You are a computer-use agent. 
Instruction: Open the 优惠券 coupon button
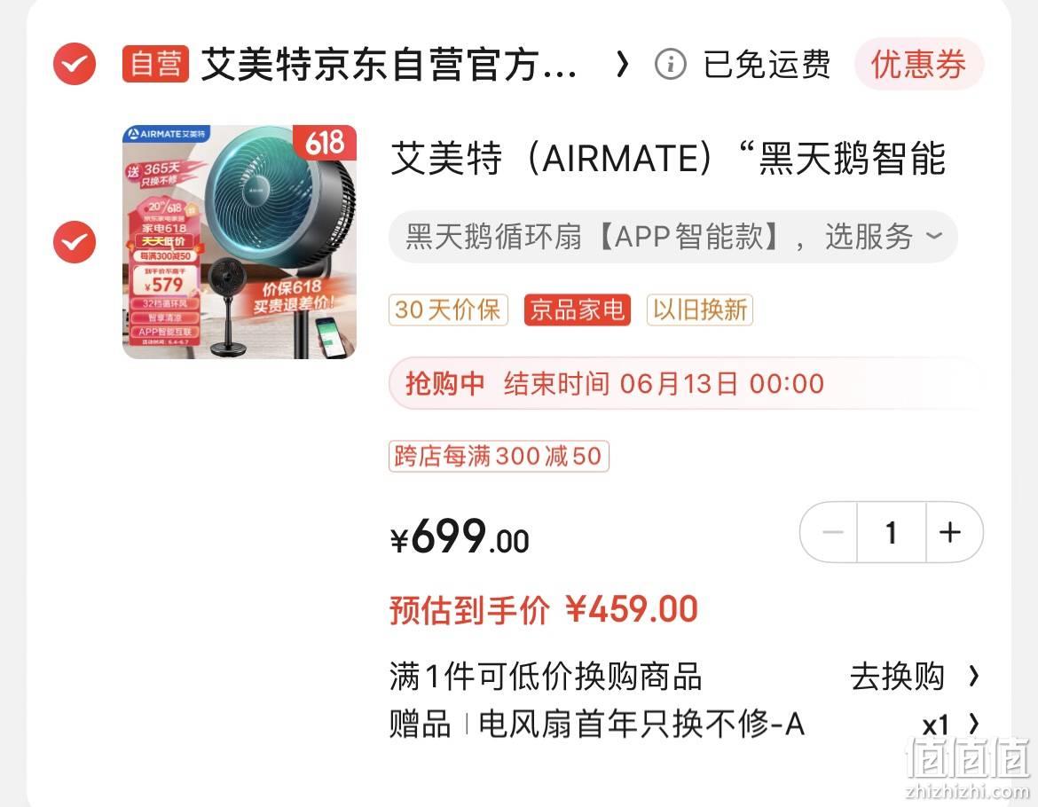(919, 64)
